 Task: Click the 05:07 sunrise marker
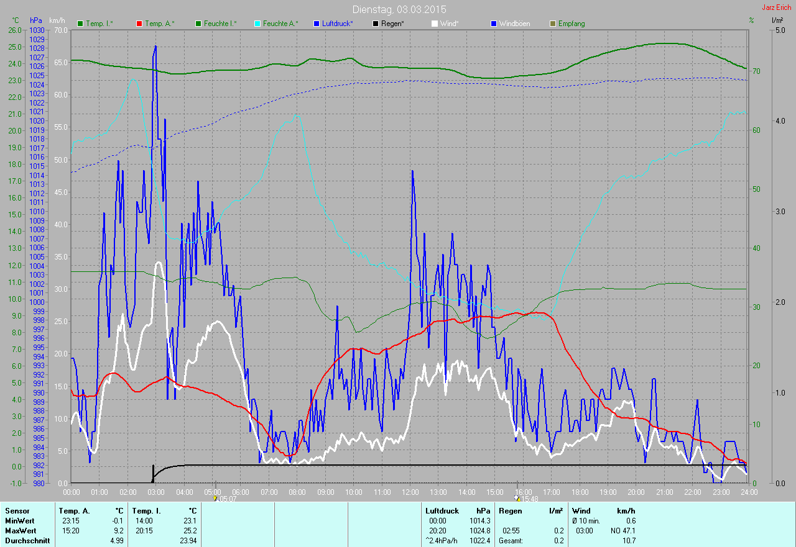click(x=215, y=498)
